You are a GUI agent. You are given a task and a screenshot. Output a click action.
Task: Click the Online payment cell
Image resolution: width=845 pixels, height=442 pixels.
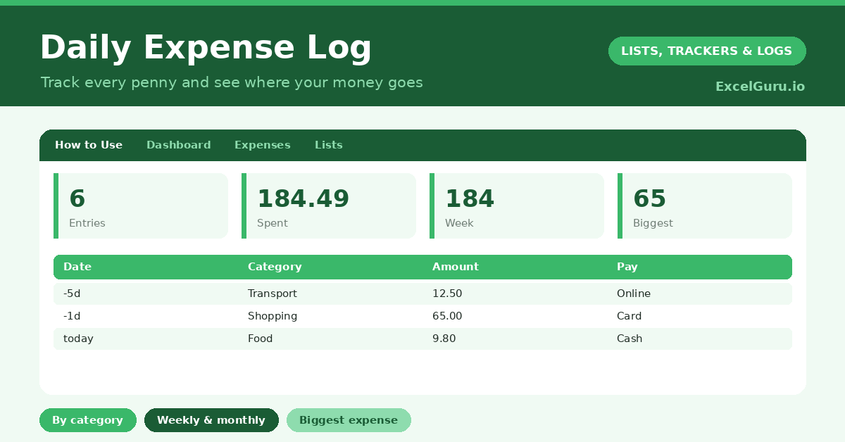tap(634, 293)
